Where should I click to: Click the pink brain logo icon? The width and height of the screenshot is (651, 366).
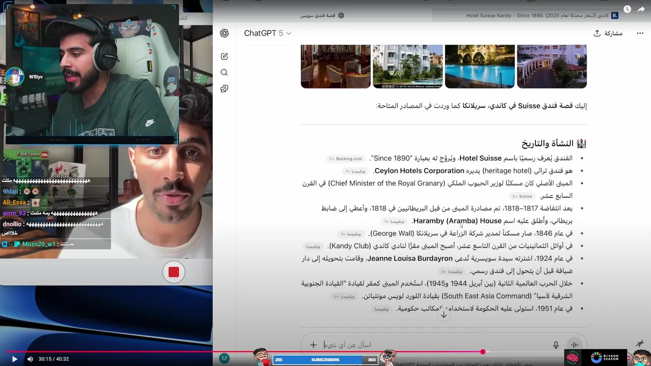pos(573,358)
